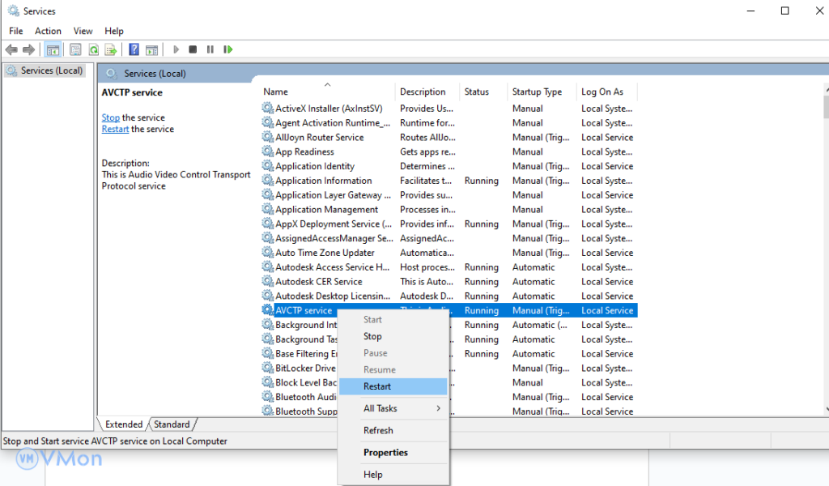
Task: Click the Stop Service square icon in toolbar
Action: (193, 49)
